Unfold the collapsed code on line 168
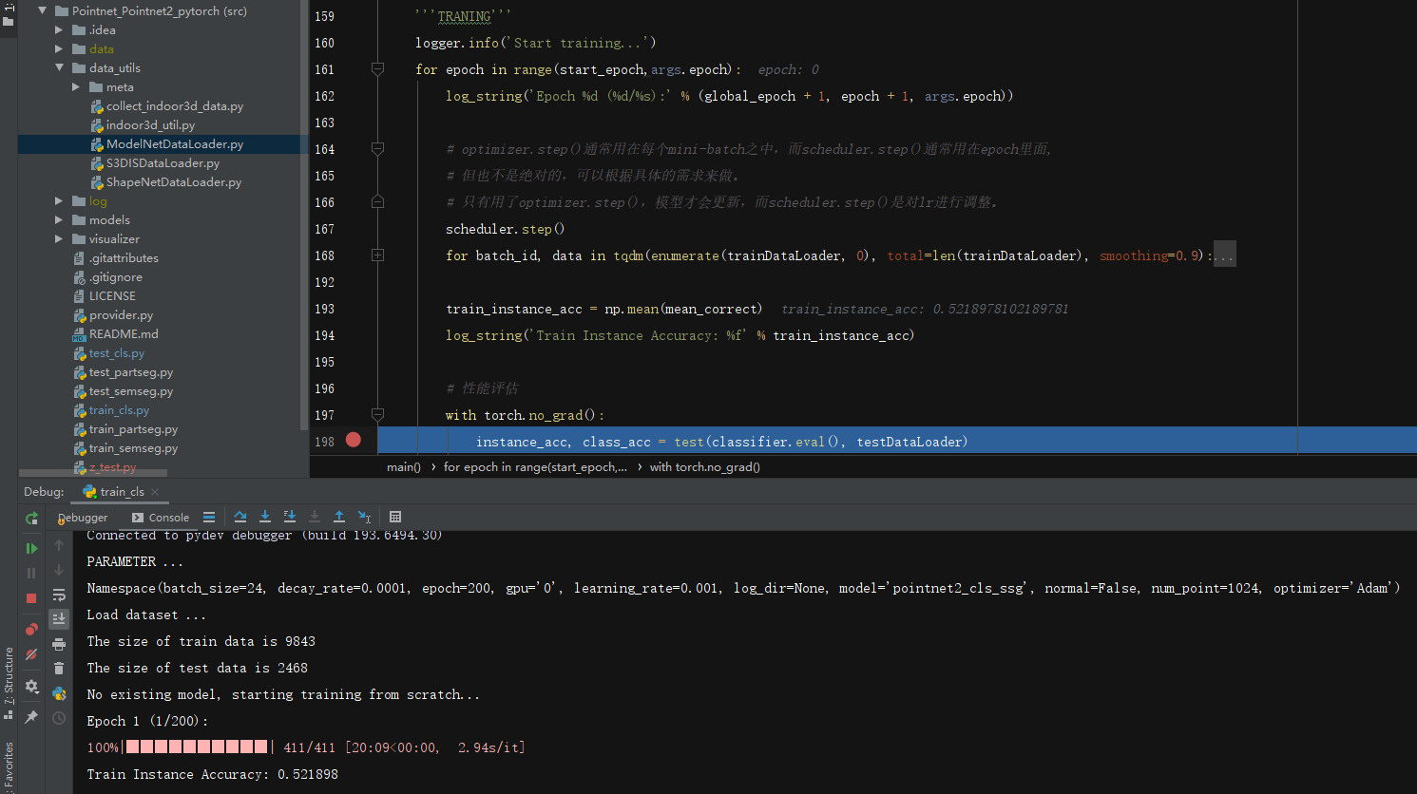The image size is (1417, 794). [x=377, y=254]
